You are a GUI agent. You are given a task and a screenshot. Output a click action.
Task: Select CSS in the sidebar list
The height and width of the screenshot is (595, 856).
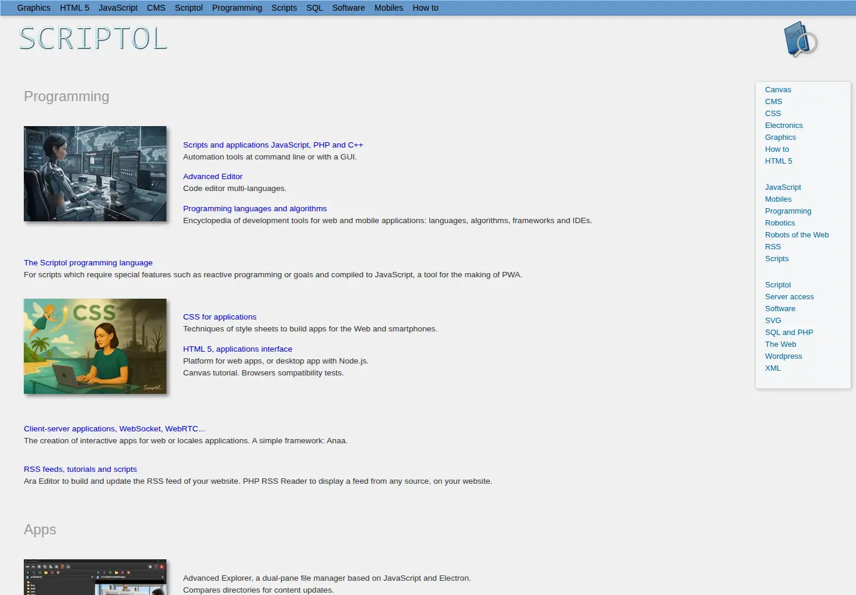pos(773,113)
